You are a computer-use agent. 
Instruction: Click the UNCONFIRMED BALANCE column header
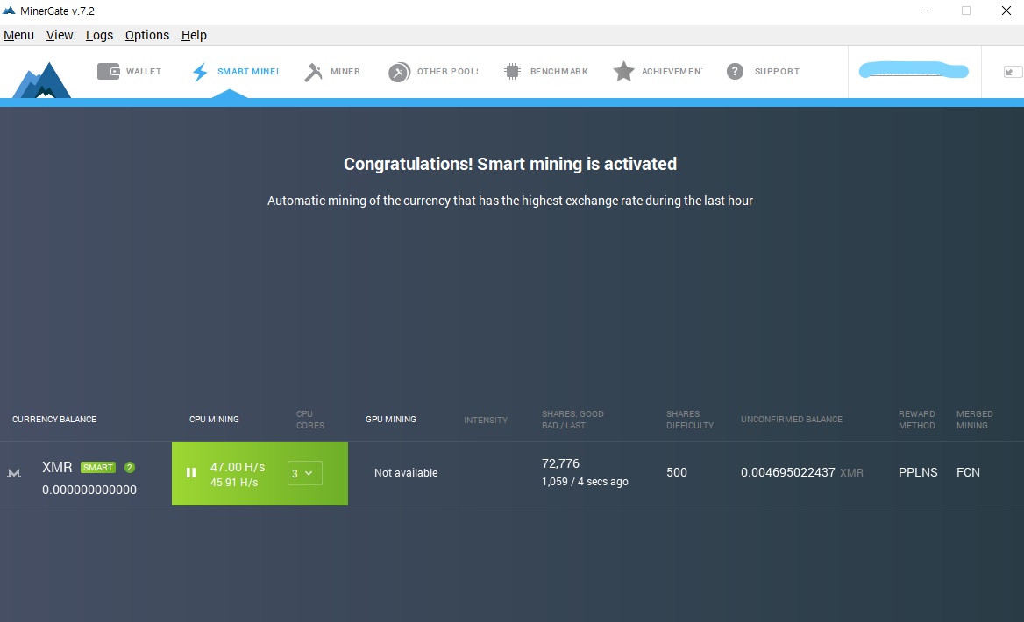pos(792,420)
